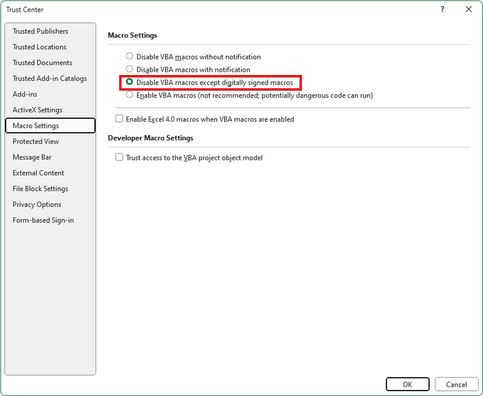Viewport: 483px width, 396px height.
Task: Open the ActiveX Settings section
Action: (37, 110)
